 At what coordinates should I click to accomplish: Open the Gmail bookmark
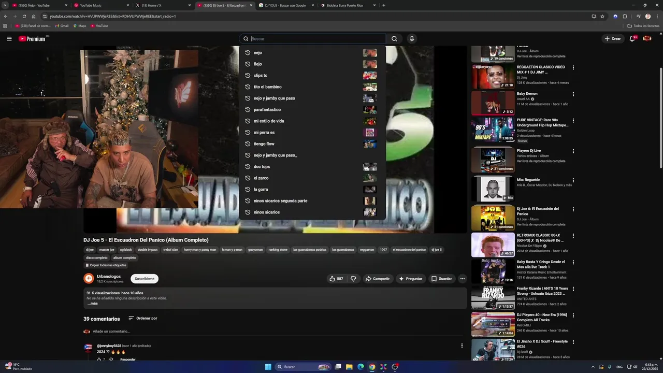[62, 26]
